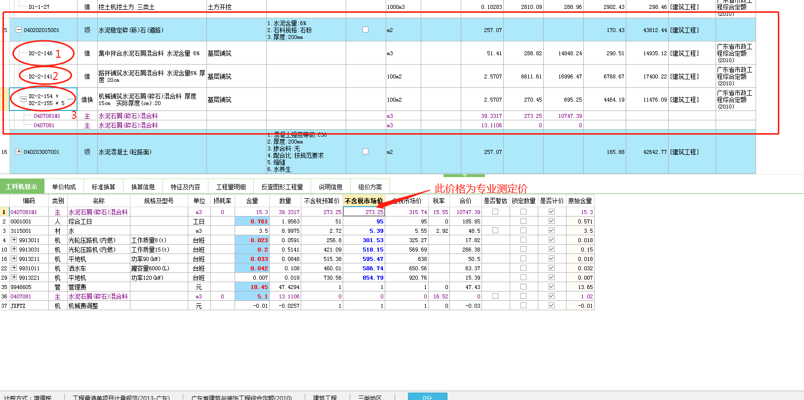Uncheck 是否计价 for 综合工日 row

tap(552, 221)
